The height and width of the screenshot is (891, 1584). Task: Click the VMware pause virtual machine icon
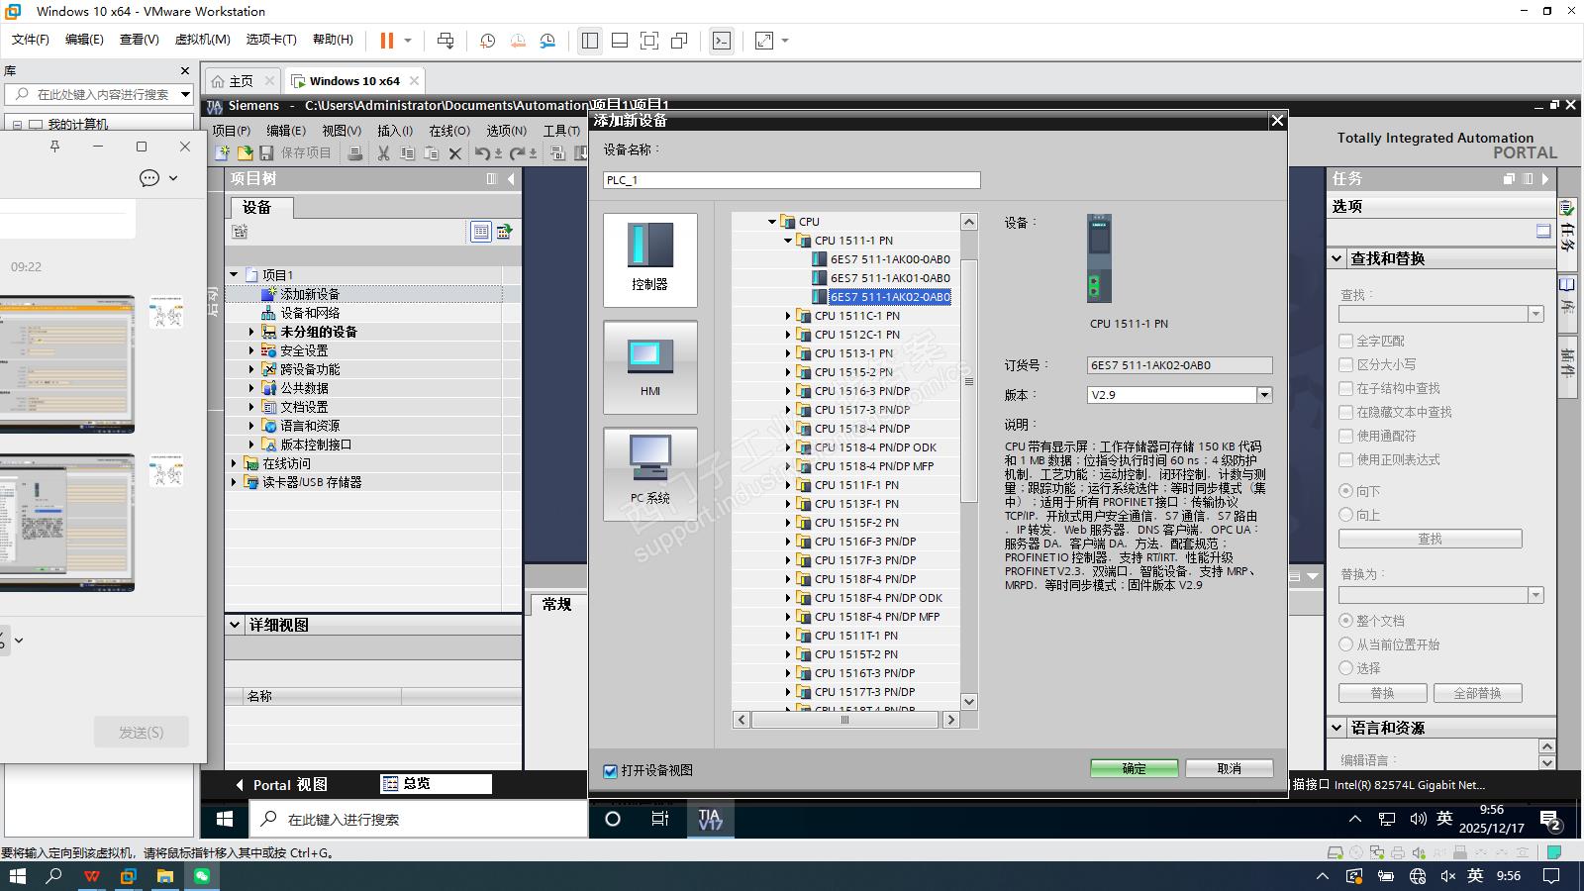[x=387, y=41]
